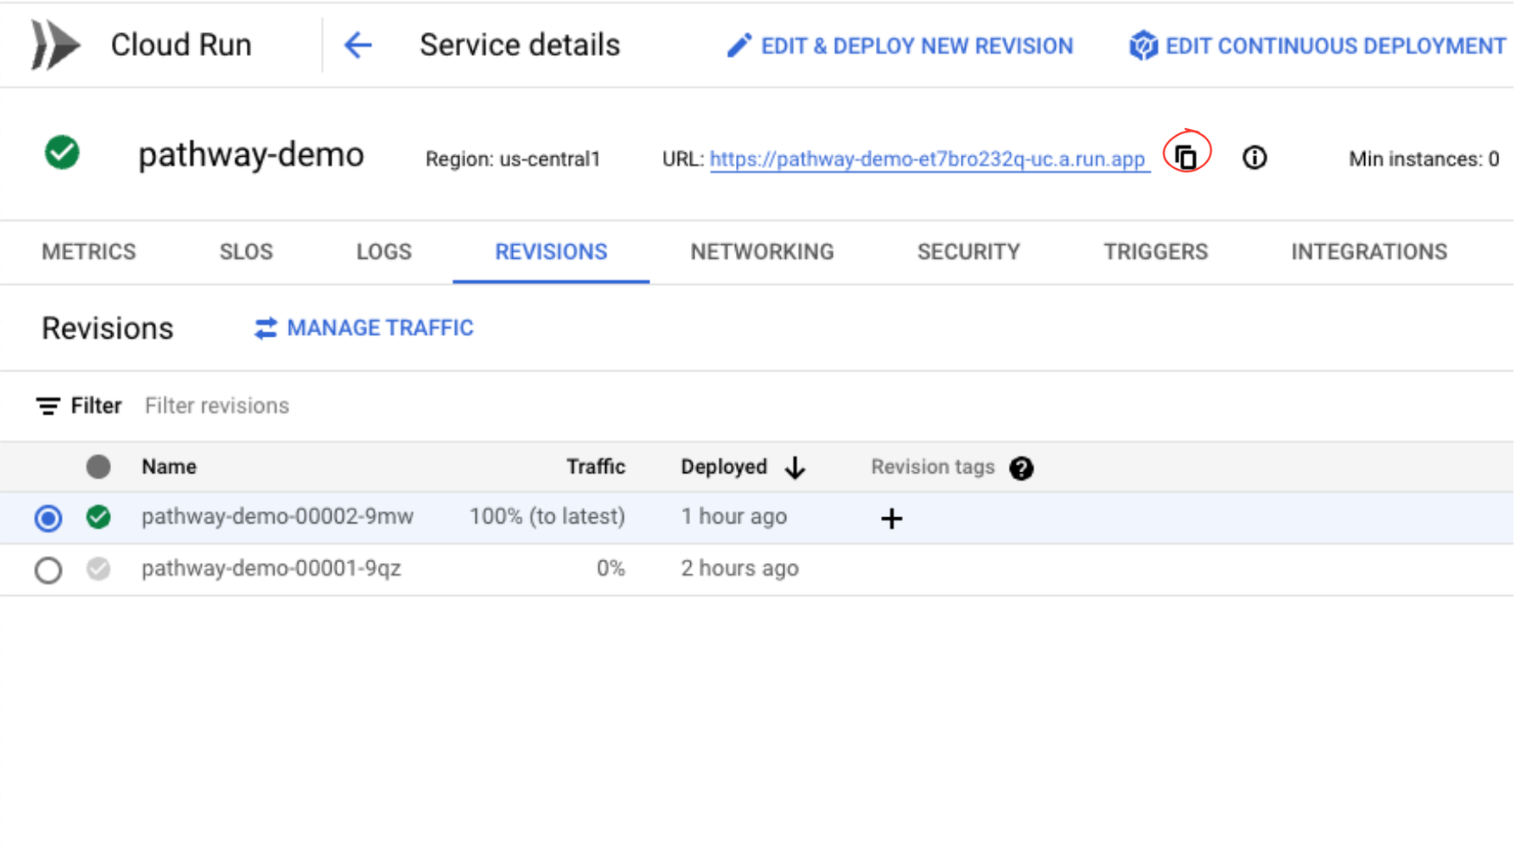Add a revision tag with the plus icon
The height and width of the screenshot is (854, 1516).
click(891, 519)
